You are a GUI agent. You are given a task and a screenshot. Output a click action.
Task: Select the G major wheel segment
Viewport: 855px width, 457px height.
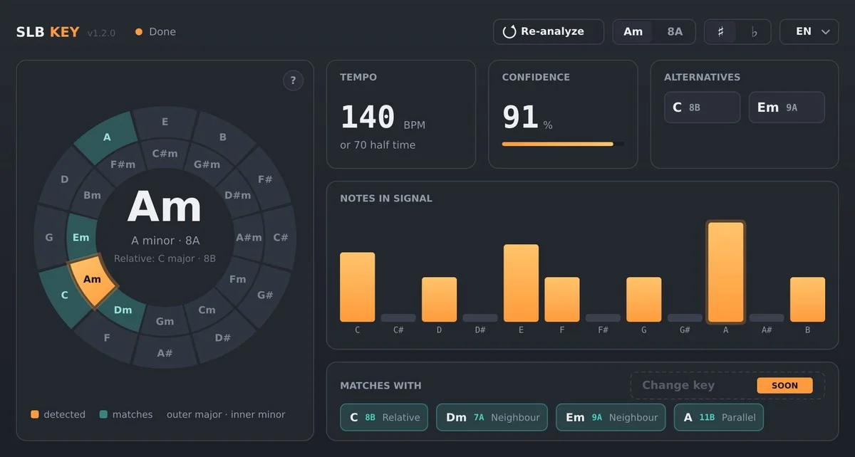coord(49,237)
